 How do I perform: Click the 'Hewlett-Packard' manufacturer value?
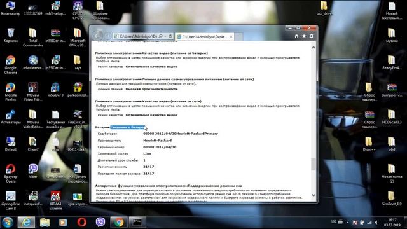pyautogui.click(x=157, y=141)
